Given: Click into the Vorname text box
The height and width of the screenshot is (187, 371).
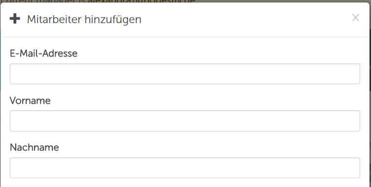Looking at the screenshot, I should [185, 121].
